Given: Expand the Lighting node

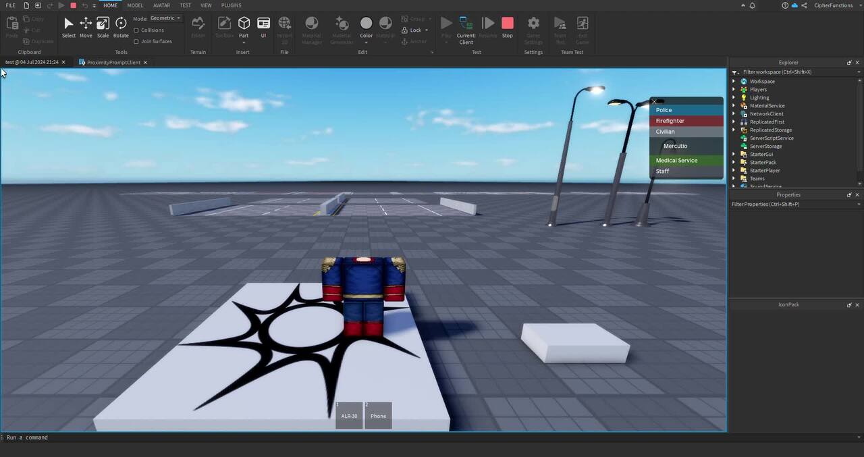Looking at the screenshot, I should pyautogui.click(x=734, y=98).
